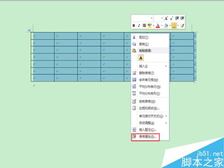
Task: Click Shrink Font icon in mini toolbar
Action: [x=172, y=18]
